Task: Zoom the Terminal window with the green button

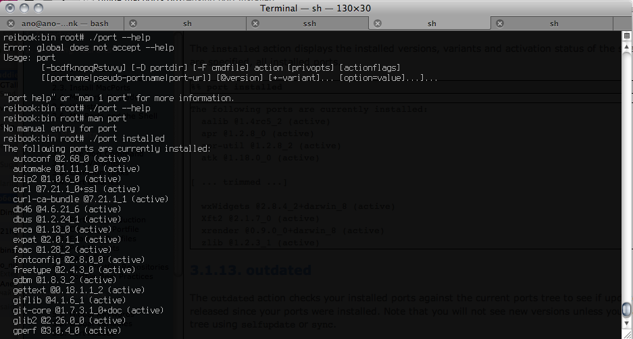Action: pos(39,8)
